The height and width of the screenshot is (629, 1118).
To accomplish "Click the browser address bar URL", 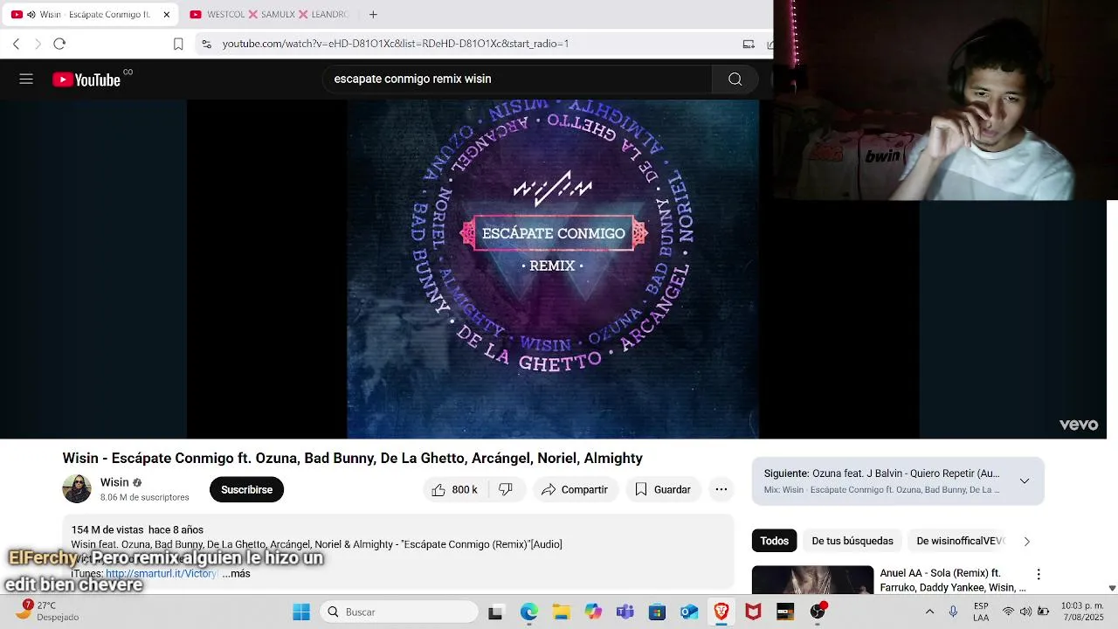I will click(396, 44).
